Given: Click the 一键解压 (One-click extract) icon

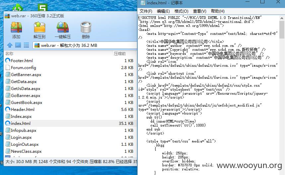Looking at the screenshot, I should (63, 28).
